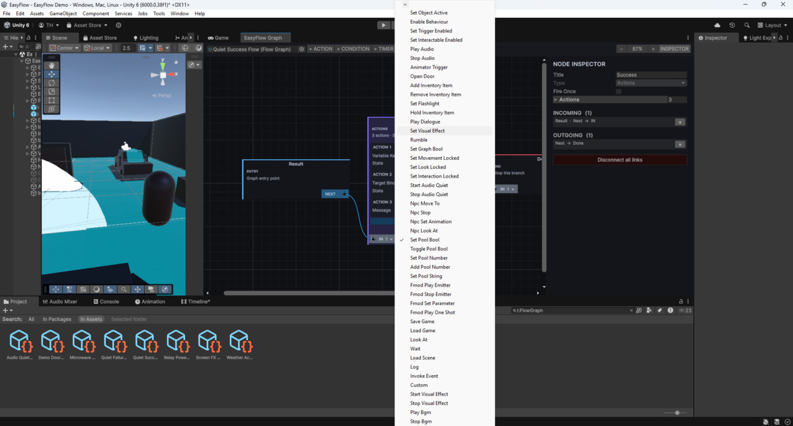793x426 pixels.
Task: Switch to the Console tab
Action: [x=106, y=302]
